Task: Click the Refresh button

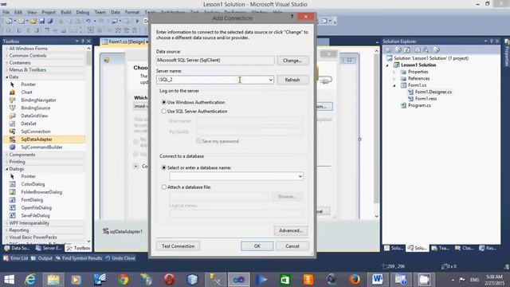Action: click(292, 80)
